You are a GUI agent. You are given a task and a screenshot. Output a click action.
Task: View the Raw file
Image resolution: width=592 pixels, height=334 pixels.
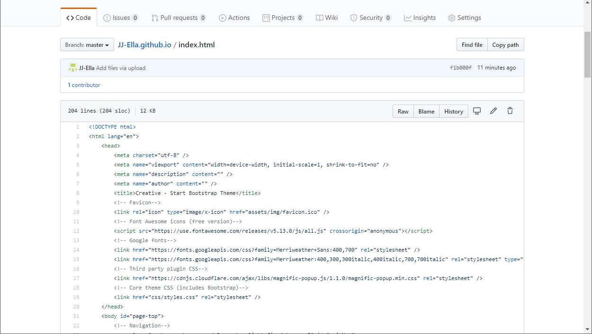tap(403, 111)
